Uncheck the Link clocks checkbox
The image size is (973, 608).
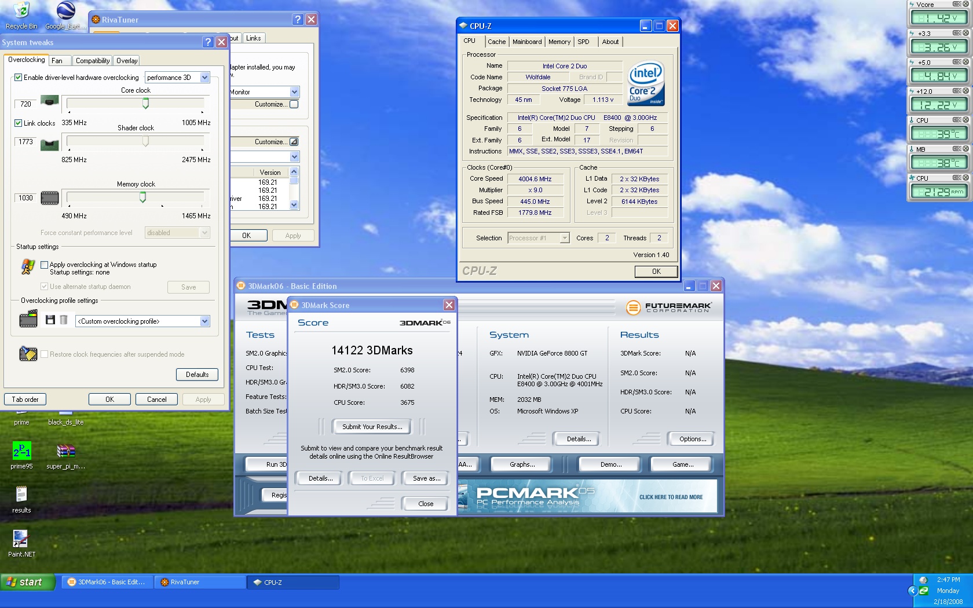(x=19, y=123)
